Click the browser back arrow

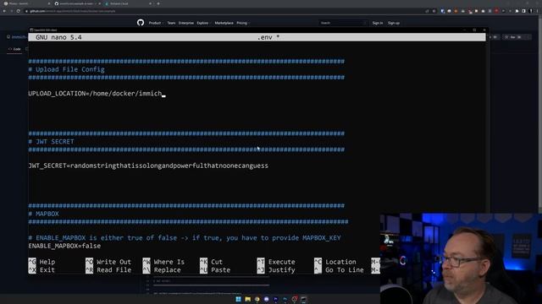tap(4, 11)
